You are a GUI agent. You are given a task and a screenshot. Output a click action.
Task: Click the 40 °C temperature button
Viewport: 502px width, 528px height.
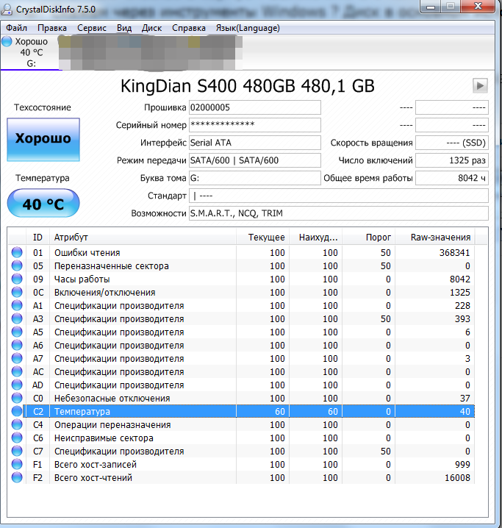point(43,203)
